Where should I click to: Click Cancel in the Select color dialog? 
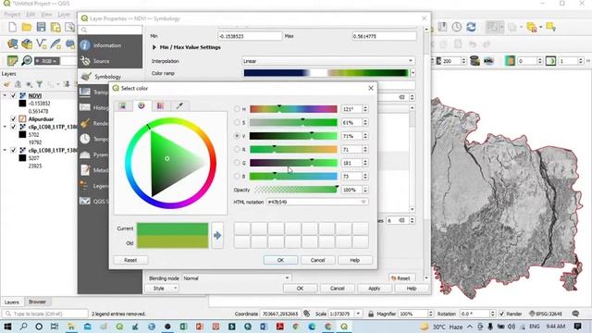[317, 260]
